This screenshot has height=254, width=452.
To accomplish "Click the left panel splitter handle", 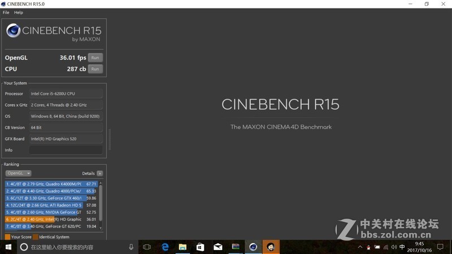I will [x=110, y=139].
